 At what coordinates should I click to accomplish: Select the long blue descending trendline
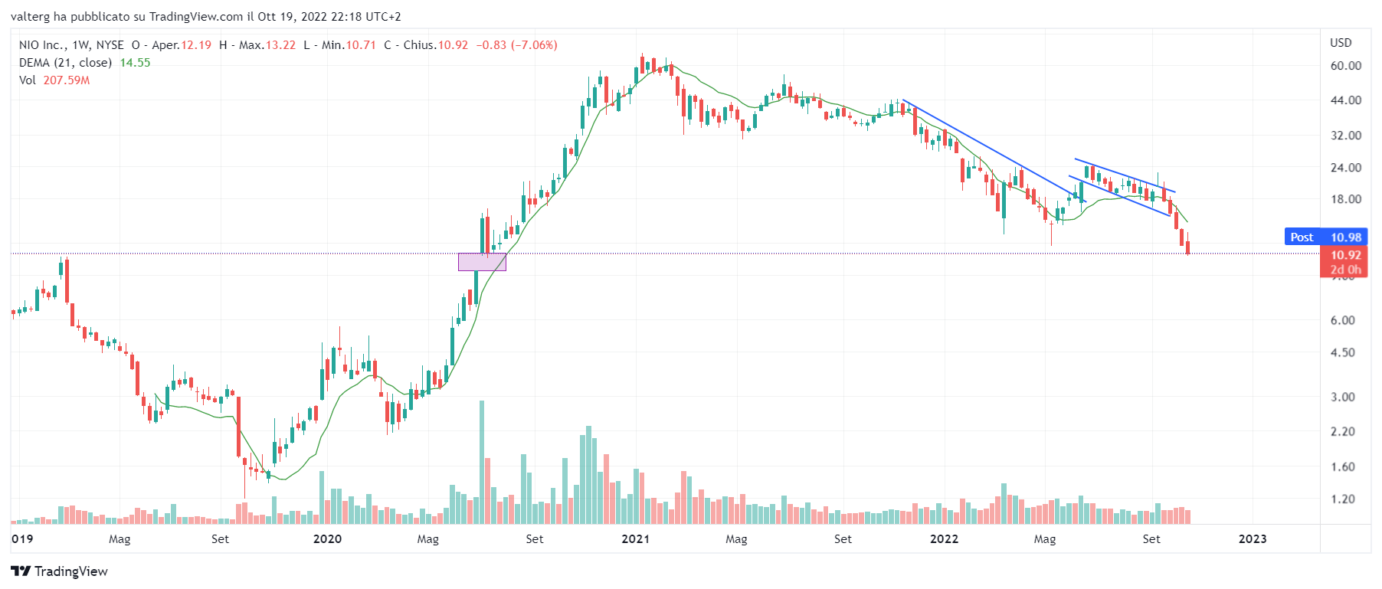point(994,151)
